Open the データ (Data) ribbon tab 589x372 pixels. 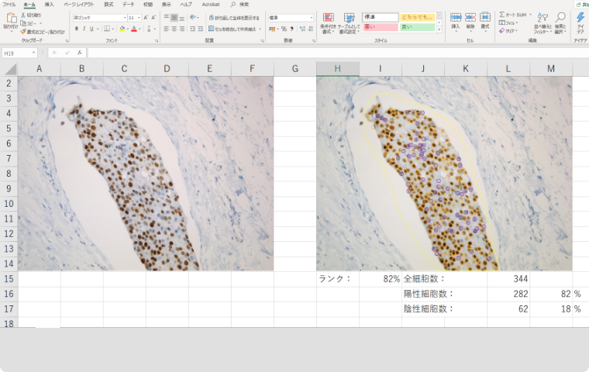coord(128,4)
